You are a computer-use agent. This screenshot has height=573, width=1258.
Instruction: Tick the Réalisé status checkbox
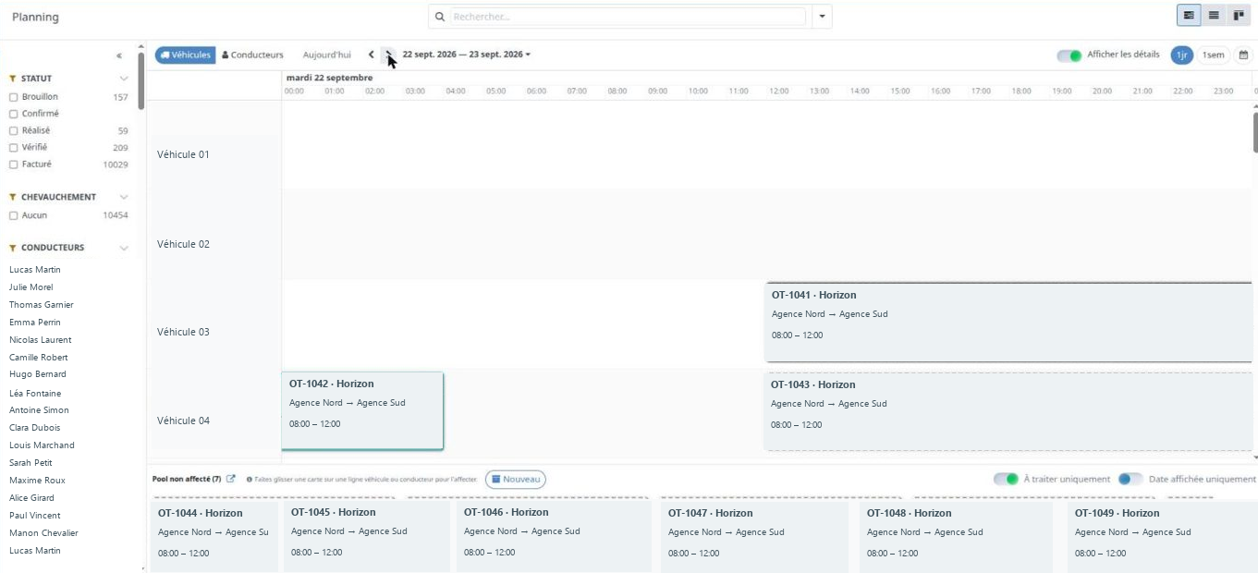[x=14, y=131]
